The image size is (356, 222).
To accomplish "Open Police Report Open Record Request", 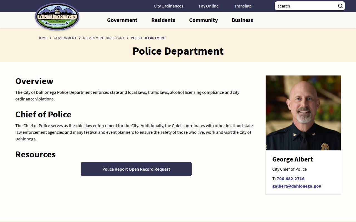I will point(136,169).
